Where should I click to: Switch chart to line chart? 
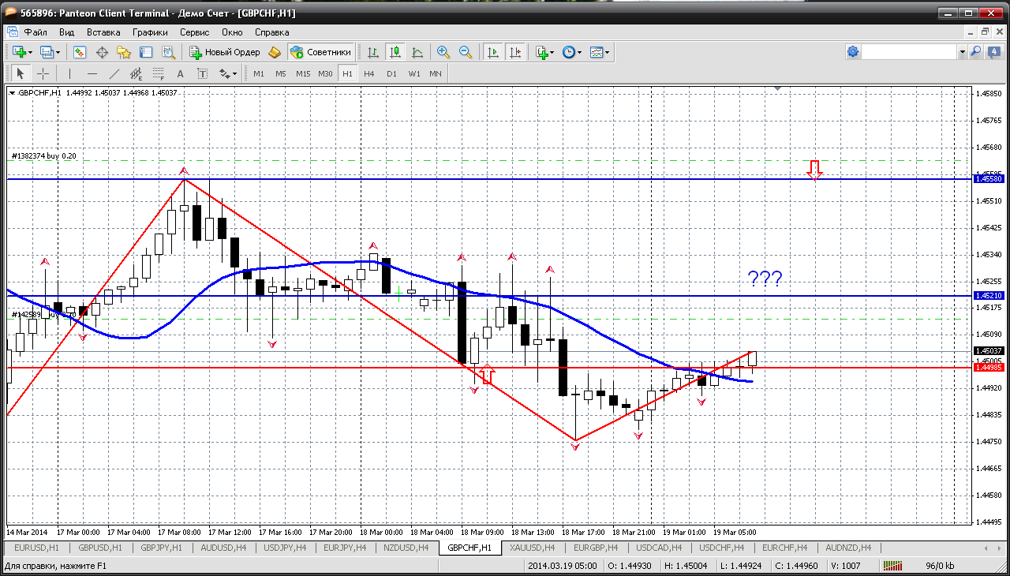point(417,52)
